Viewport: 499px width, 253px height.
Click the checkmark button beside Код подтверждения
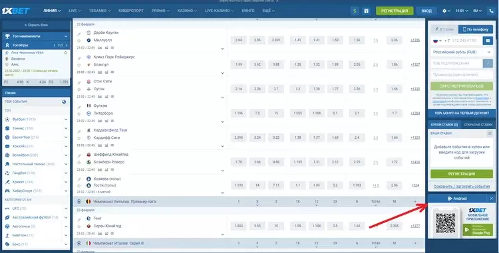[488, 63]
